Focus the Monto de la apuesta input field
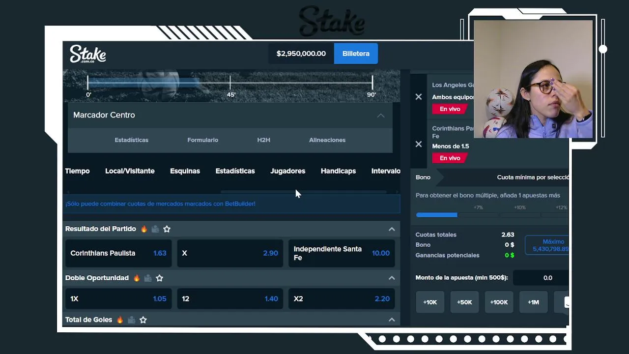Image resolution: width=629 pixels, height=354 pixels. pyautogui.click(x=541, y=278)
